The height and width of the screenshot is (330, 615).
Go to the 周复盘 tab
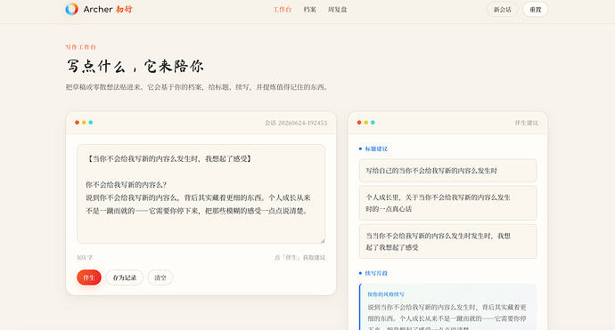pos(337,10)
